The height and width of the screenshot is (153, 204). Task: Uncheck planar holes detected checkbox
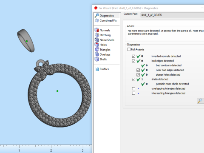tap(138, 75)
